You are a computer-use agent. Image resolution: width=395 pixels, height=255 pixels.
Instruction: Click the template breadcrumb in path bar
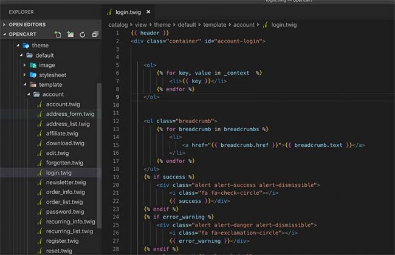pyautogui.click(x=215, y=25)
